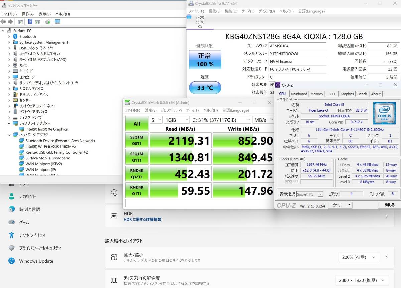This screenshot has width=401, height=288.
Task: Open Windows Update from the Settings sidebar
Action: [x=36, y=261]
